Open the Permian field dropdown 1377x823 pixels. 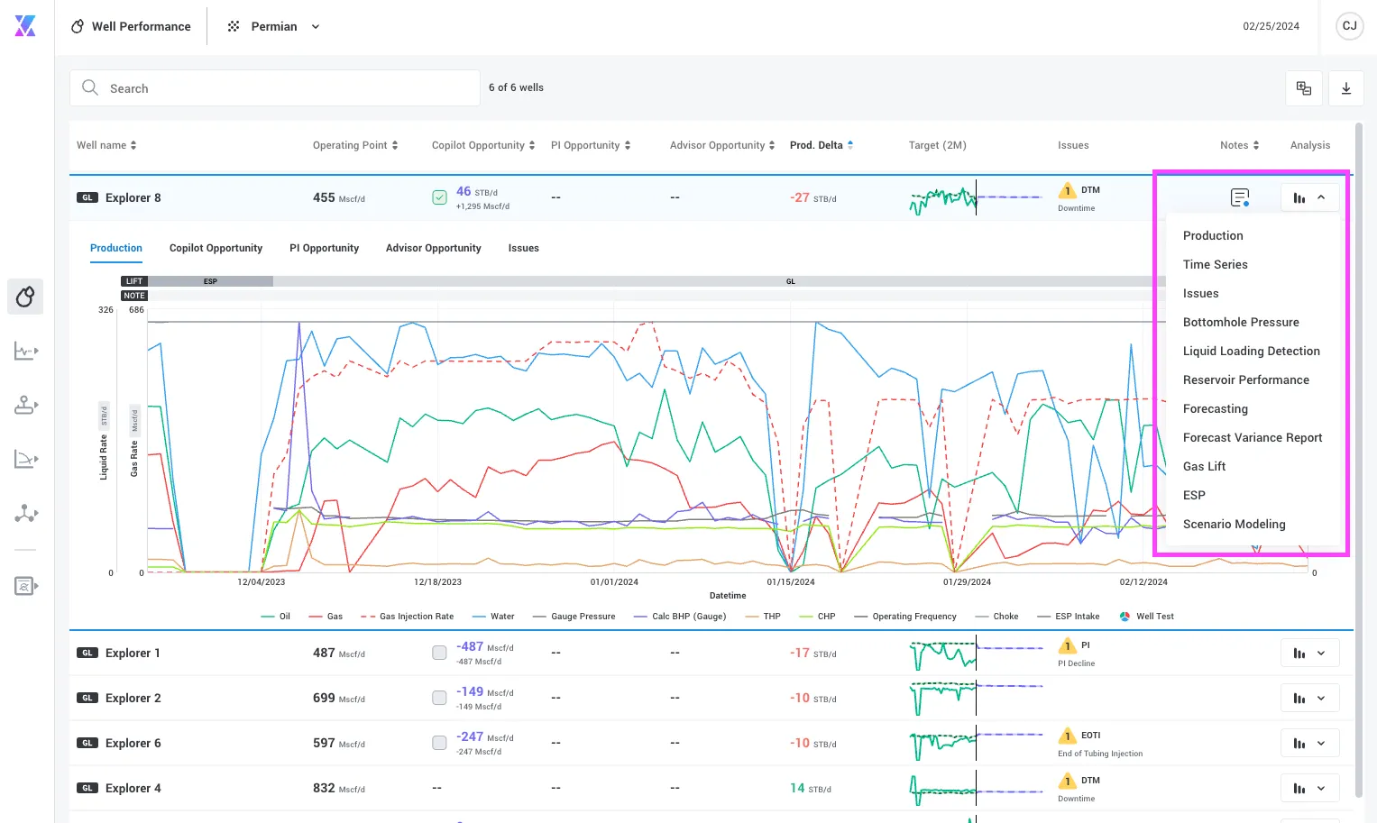(273, 26)
